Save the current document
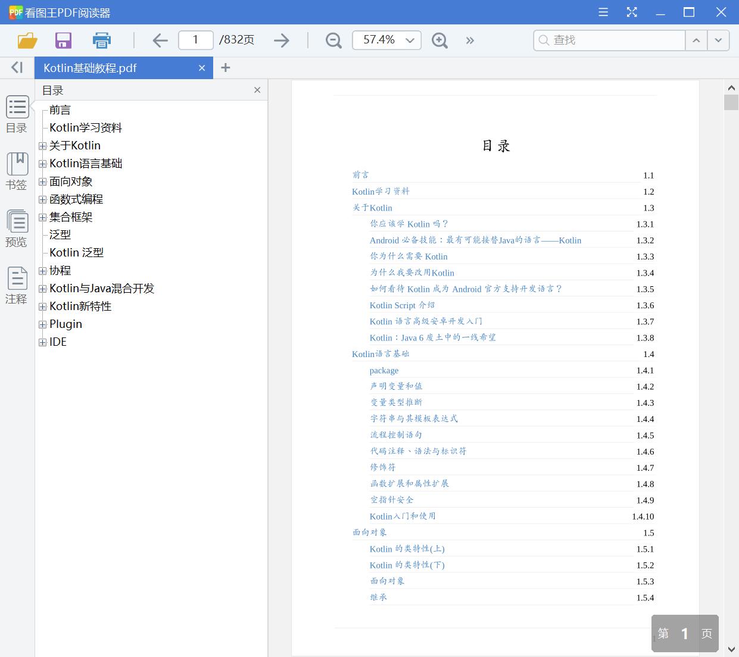The width and height of the screenshot is (739, 657). click(x=63, y=40)
